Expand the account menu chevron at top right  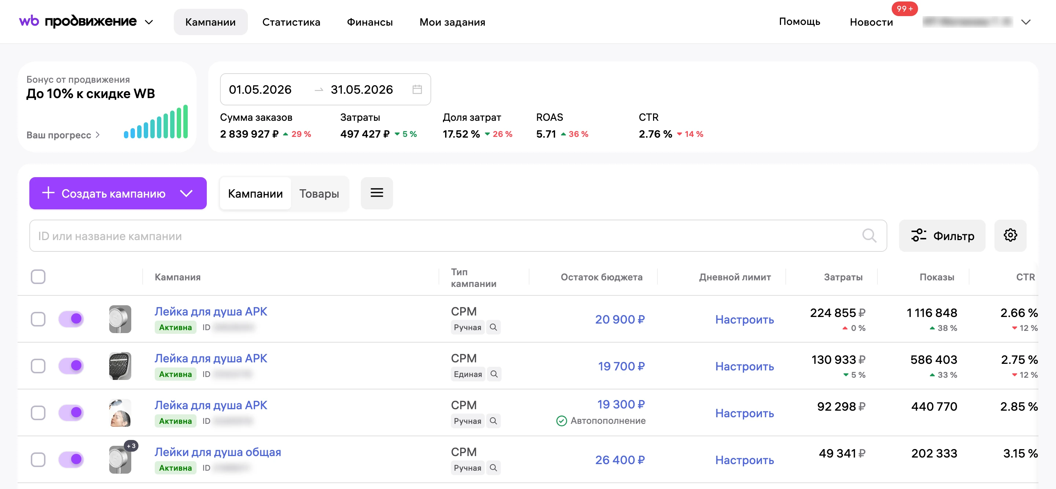(x=1025, y=22)
